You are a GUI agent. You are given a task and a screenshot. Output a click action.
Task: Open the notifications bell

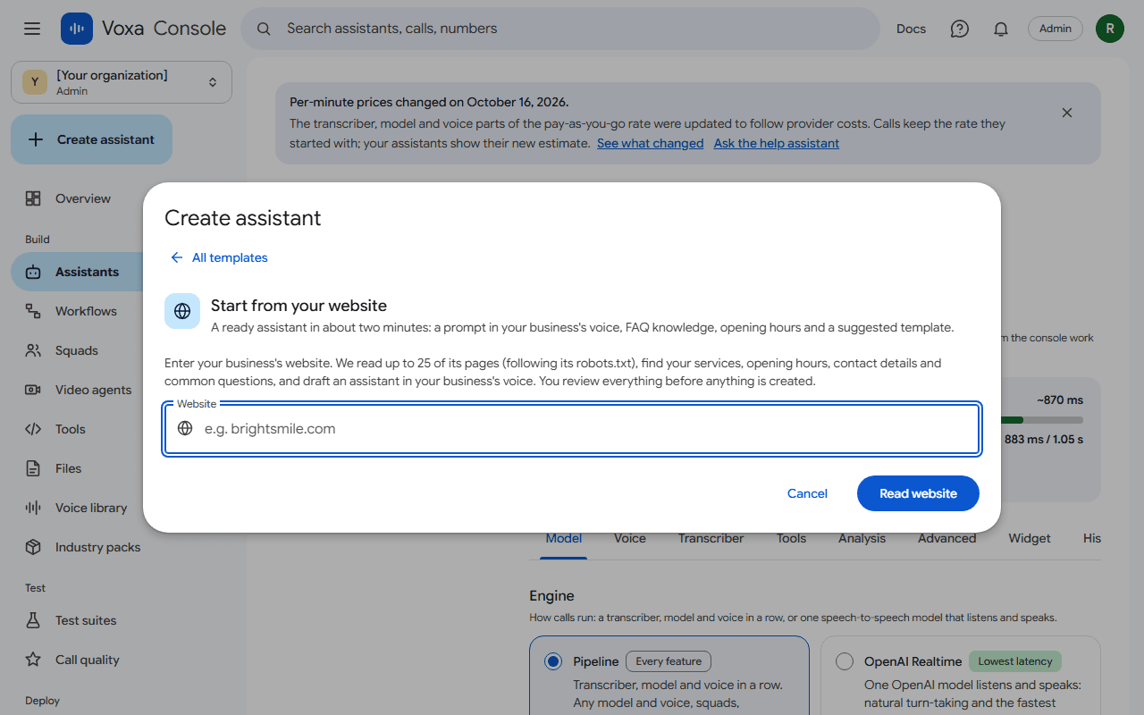click(1001, 29)
